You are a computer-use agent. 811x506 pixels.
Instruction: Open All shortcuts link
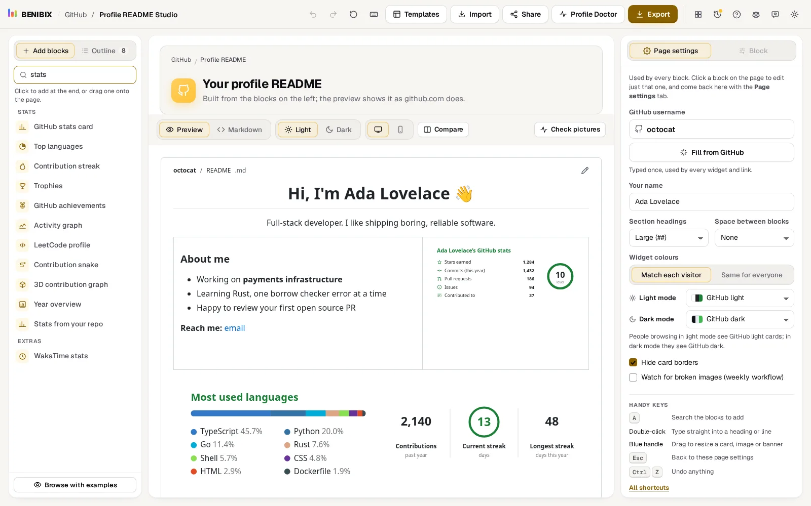click(649, 488)
